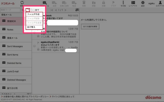Click the egaku account name
This screenshot has height=102, width=164.
[x=151, y=3]
